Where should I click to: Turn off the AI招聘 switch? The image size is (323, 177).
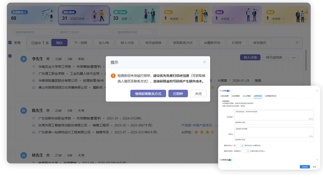228,91
